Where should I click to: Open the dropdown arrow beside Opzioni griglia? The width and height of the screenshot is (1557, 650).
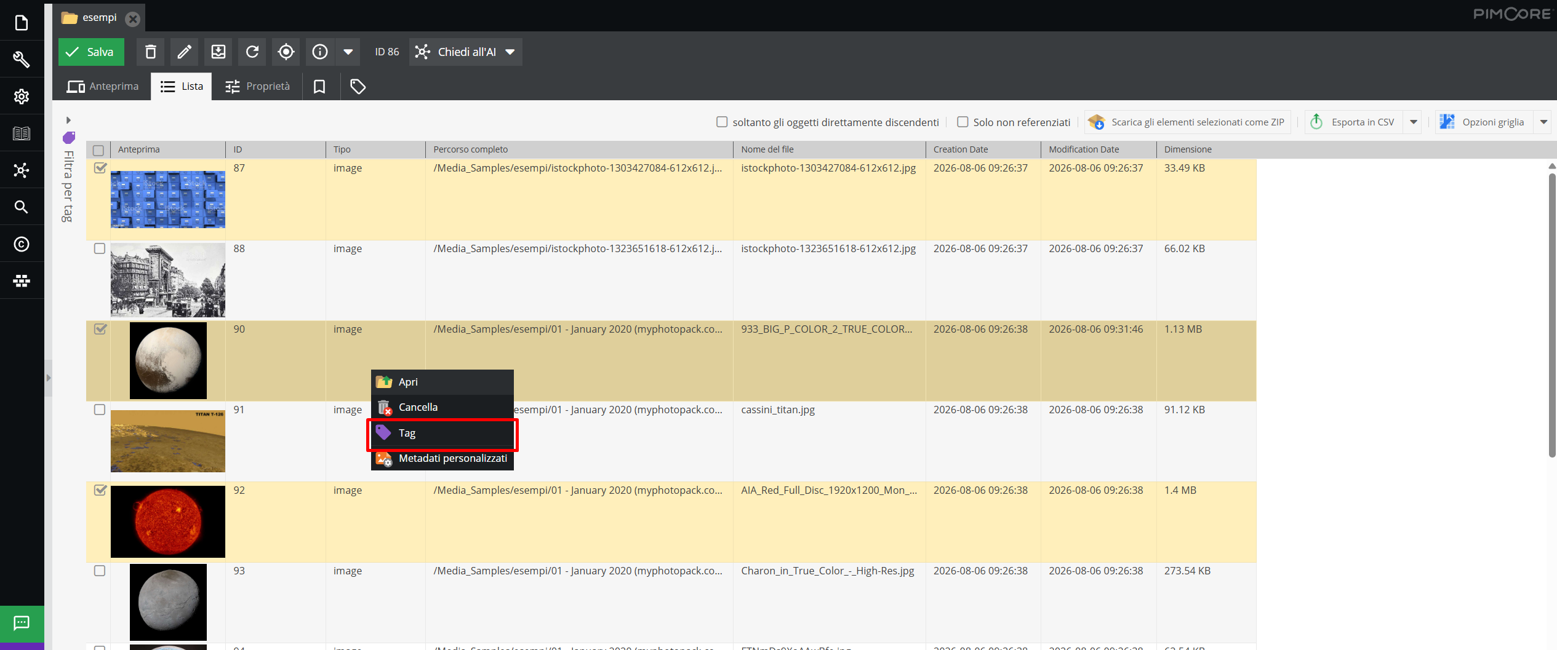pos(1543,122)
